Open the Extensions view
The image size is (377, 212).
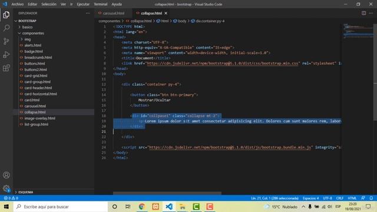6,68
